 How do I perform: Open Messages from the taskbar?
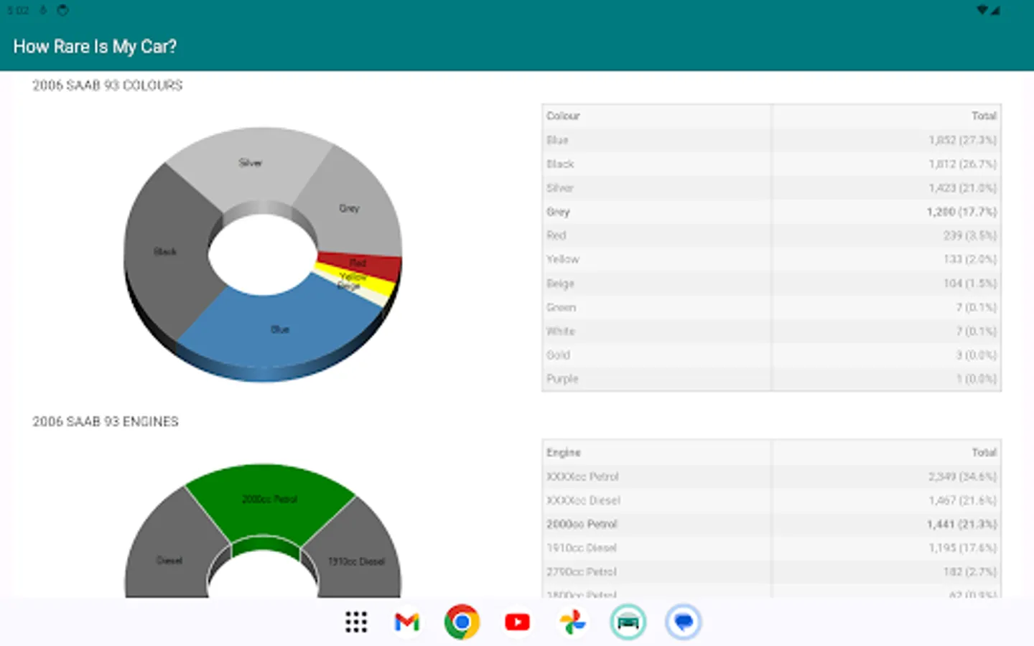[683, 622]
